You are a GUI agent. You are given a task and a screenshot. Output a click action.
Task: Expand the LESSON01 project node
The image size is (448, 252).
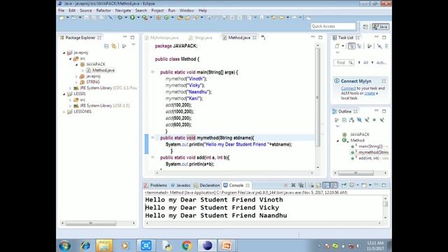(x=64, y=112)
